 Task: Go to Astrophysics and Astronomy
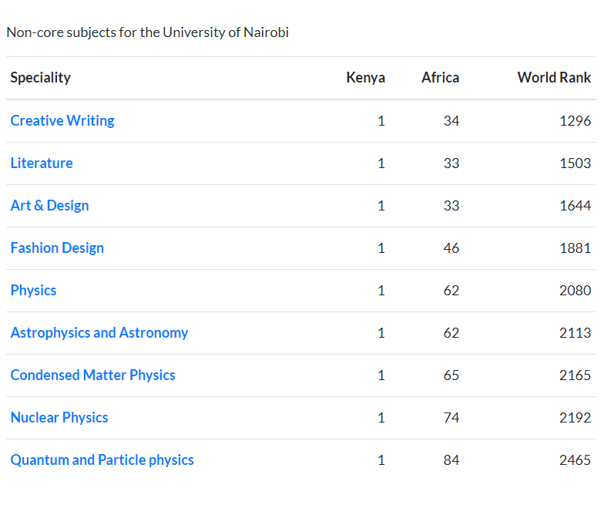coord(99,333)
